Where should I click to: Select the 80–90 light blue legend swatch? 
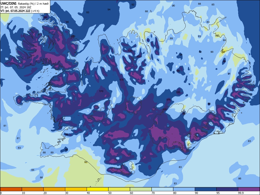coord(184,189)
